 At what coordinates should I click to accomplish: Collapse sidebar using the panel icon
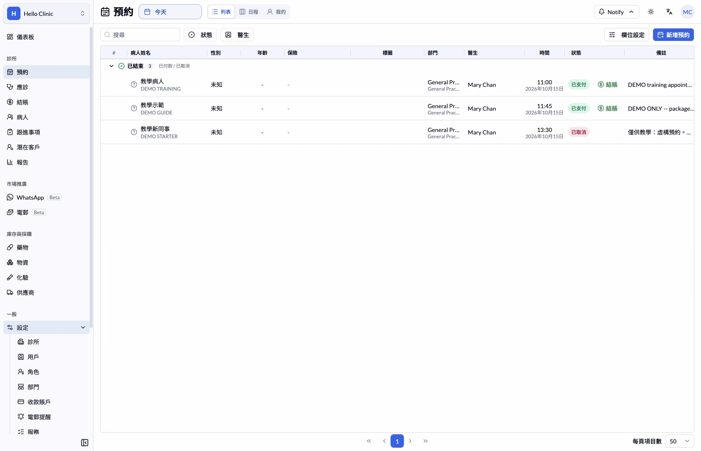pos(85,443)
